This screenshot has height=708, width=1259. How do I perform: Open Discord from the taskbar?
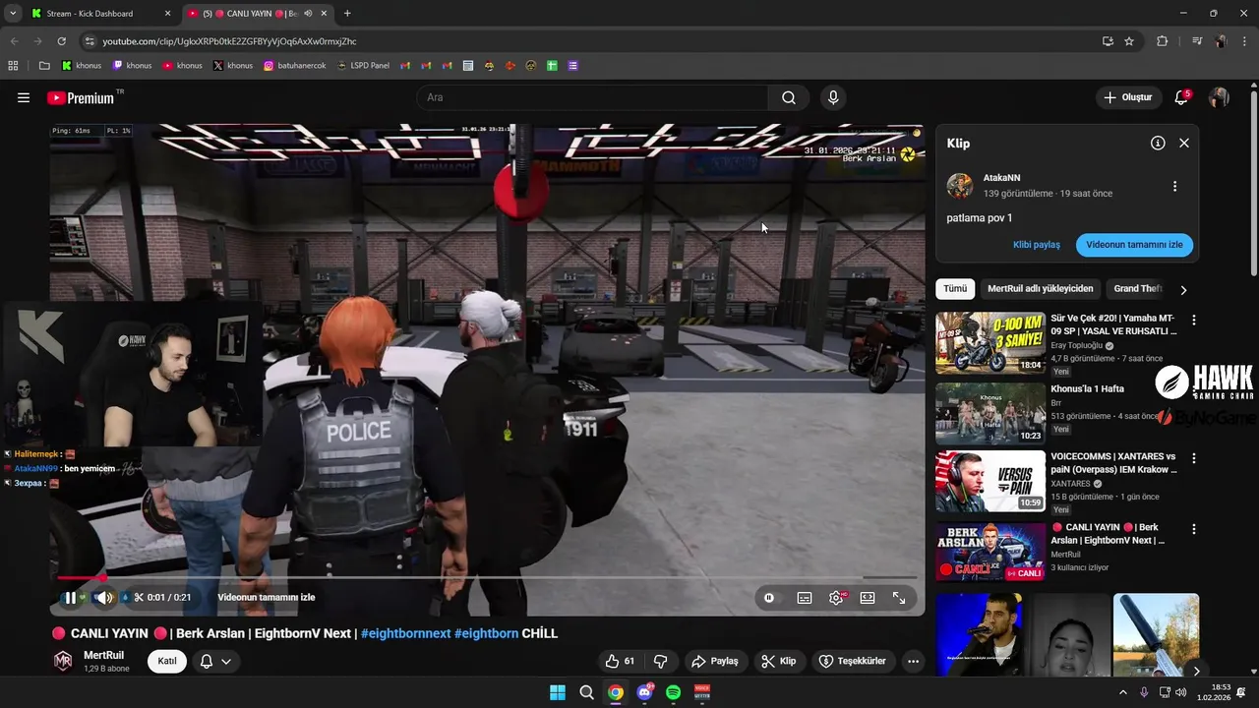(x=645, y=692)
